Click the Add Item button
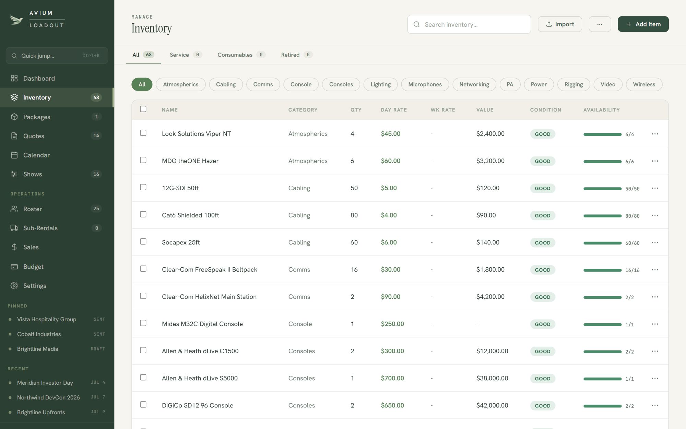The height and width of the screenshot is (429, 686). point(643,24)
